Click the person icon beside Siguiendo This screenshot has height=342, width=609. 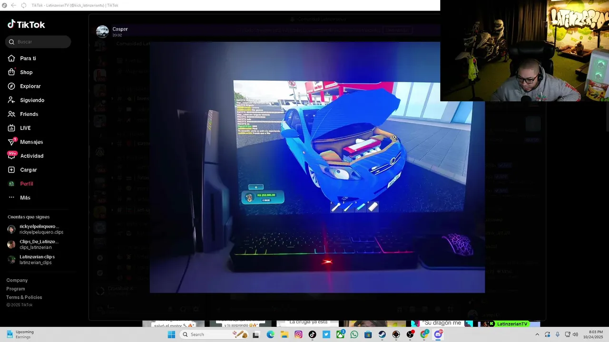11,100
